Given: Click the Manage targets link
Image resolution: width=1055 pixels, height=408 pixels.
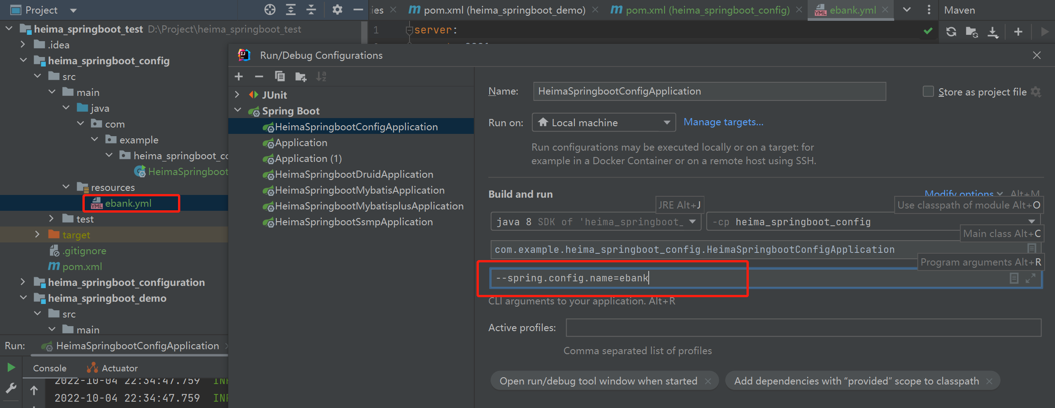Looking at the screenshot, I should click(x=723, y=122).
